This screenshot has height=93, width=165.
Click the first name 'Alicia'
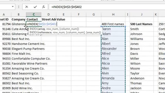113,64
